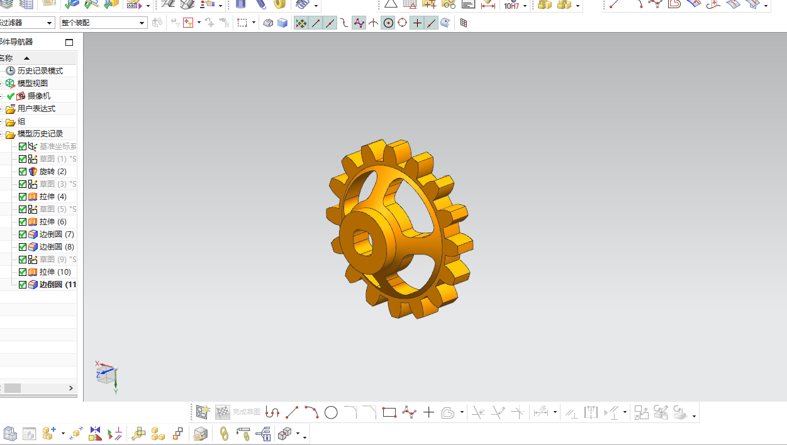Open the rectangle selection mode dropdown arrow
The image size is (787, 445).
click(x=254, y=23)
